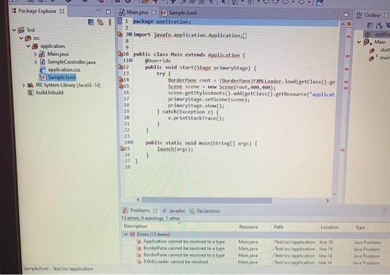Close the Main.java editor tab
390x275 pixels.
click(x=154, y=12)
